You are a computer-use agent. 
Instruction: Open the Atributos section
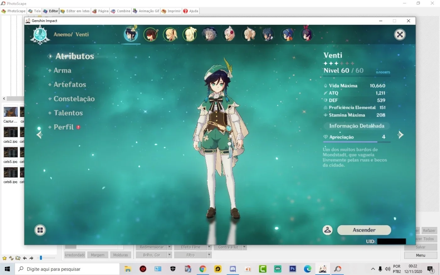point(74,56)
